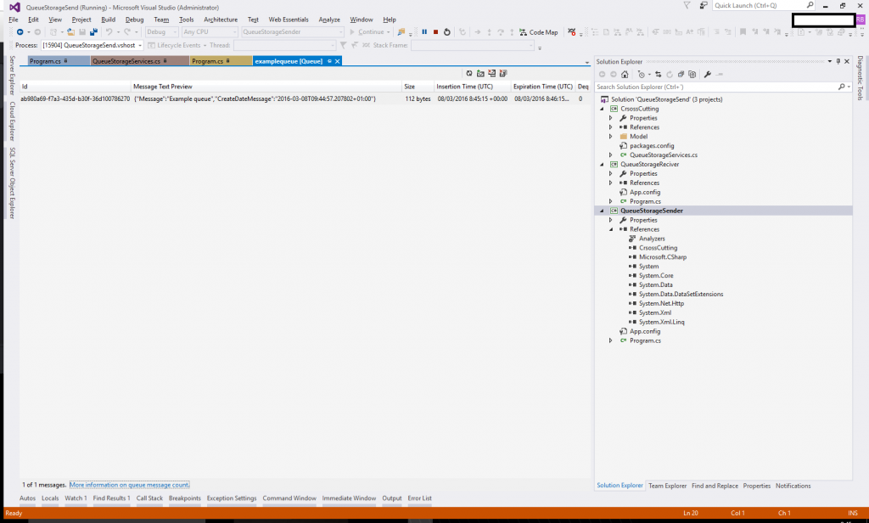Open Code Map from the toolbar
Screen dimensions: 869x523
tap(538, 31)
